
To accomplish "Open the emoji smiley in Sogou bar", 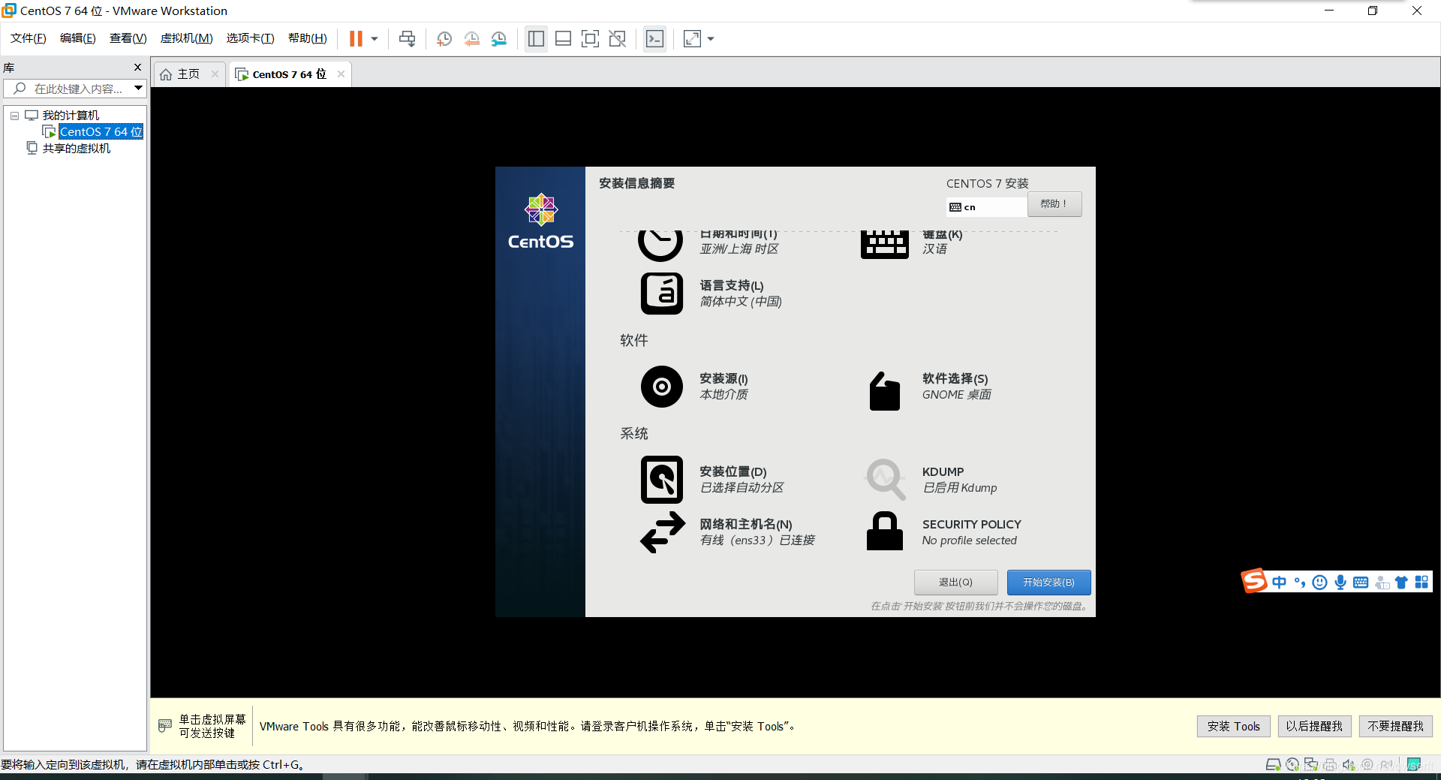I will point(1320,583).
